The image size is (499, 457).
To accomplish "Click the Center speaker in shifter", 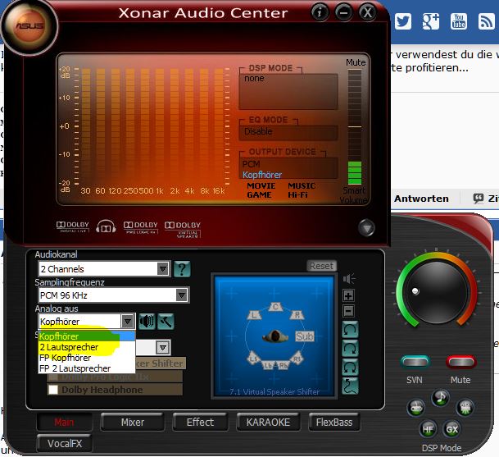I will pos(275,307).
